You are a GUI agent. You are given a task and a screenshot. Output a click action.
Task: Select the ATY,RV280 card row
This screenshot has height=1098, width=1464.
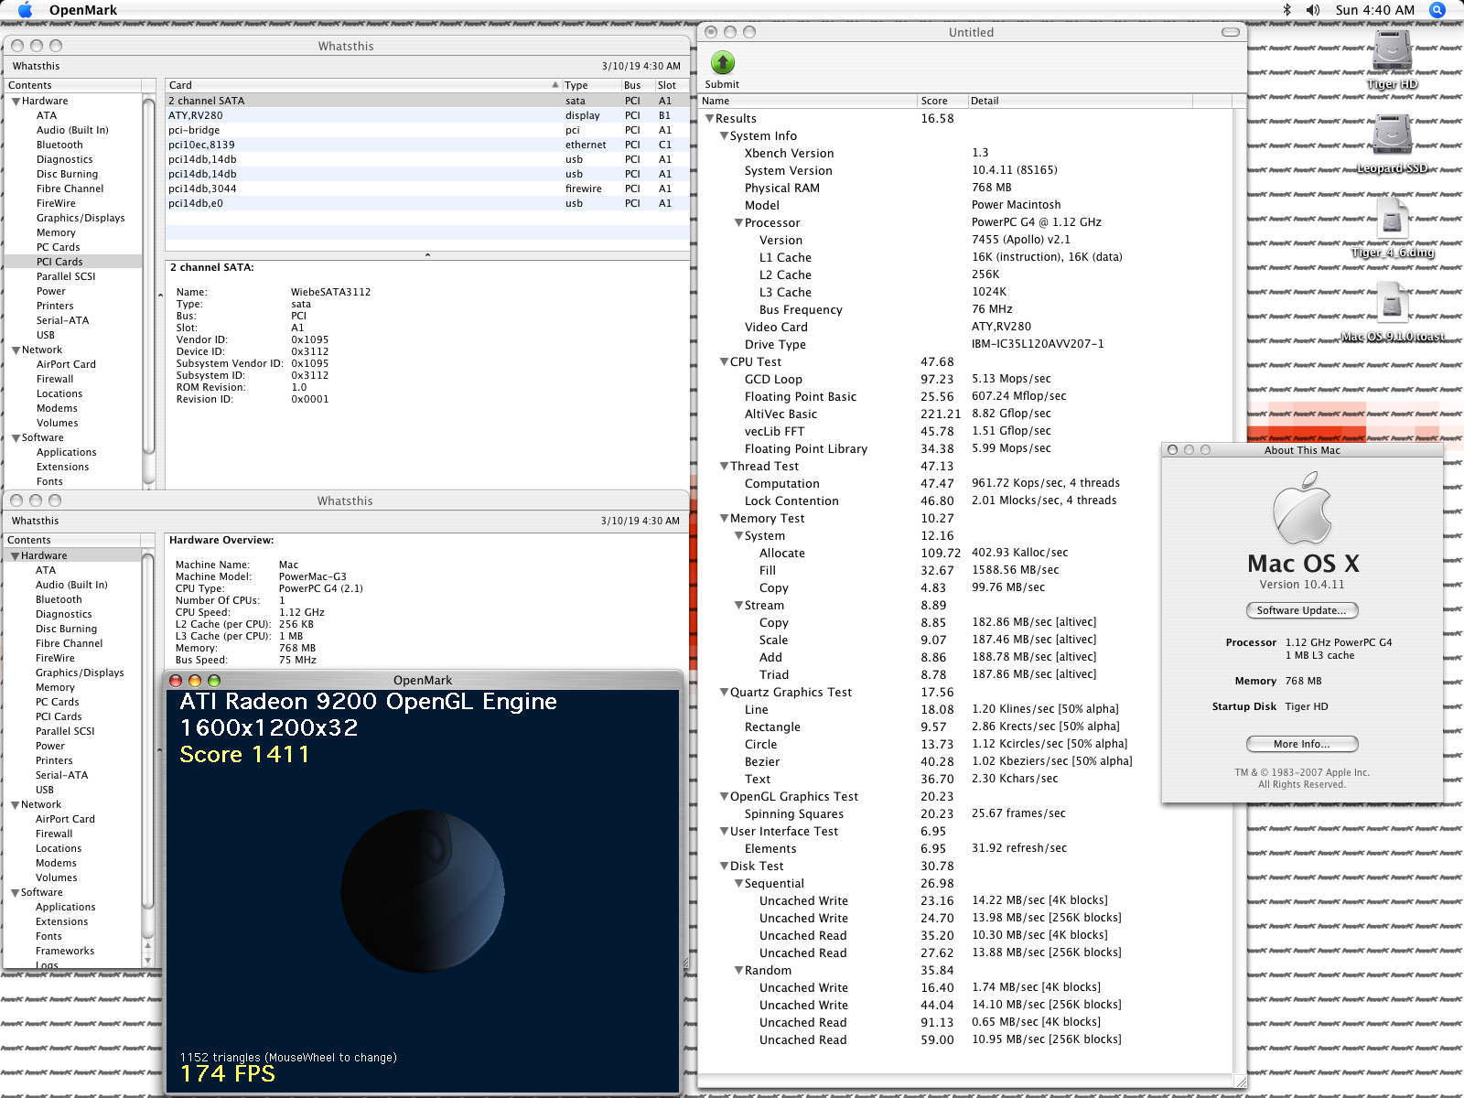point(427,115)
